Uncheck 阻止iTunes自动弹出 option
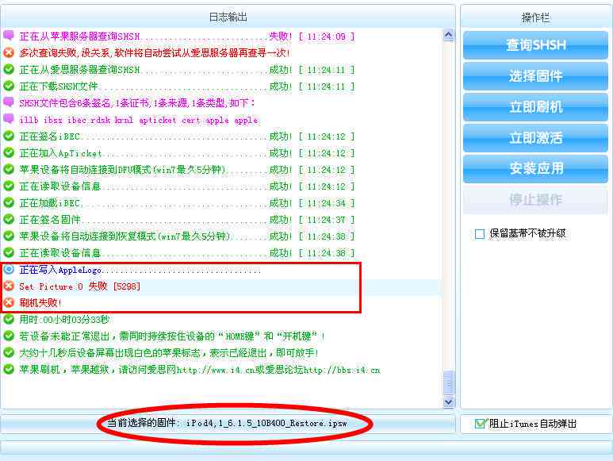Viewport: 613px width, 461px height. coord(479,424)
